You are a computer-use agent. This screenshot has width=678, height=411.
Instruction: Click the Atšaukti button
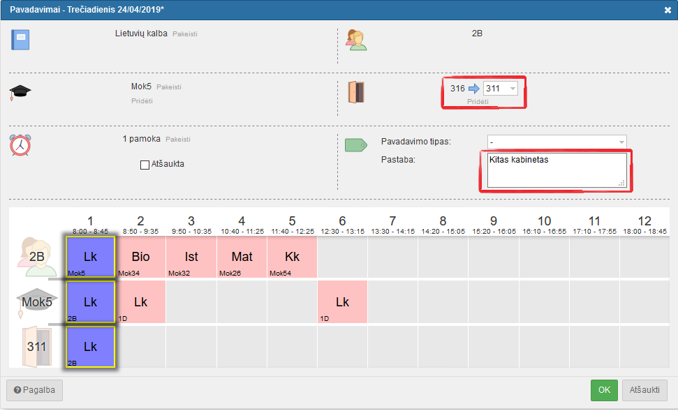644,390
